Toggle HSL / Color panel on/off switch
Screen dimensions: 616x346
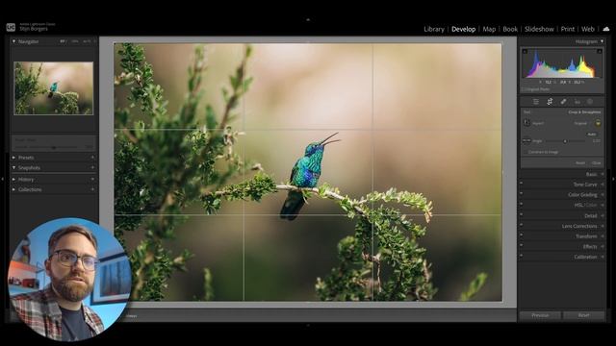(522, 205)
